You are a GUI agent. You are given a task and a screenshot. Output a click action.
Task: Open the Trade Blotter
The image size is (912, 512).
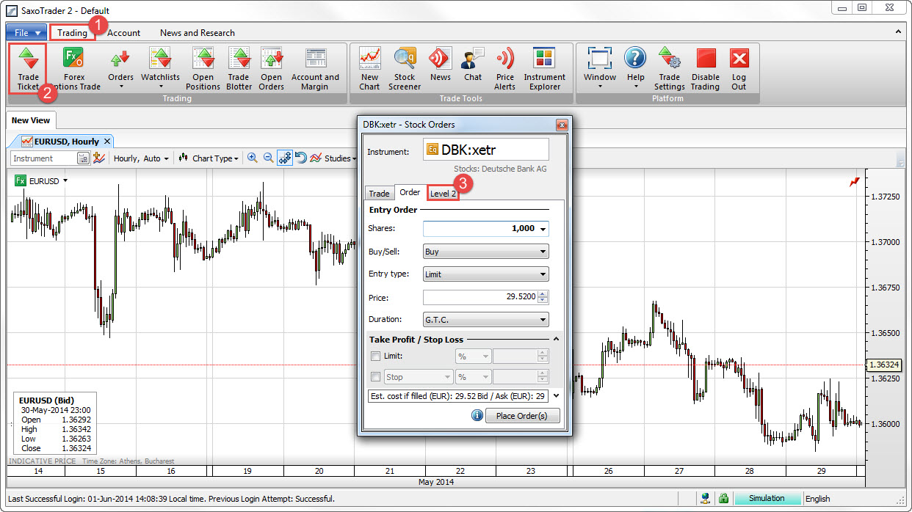(239, 68)
